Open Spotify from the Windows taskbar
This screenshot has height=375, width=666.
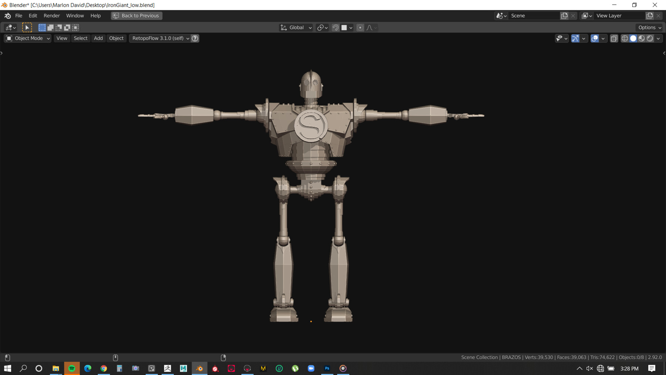pos(72,368)
